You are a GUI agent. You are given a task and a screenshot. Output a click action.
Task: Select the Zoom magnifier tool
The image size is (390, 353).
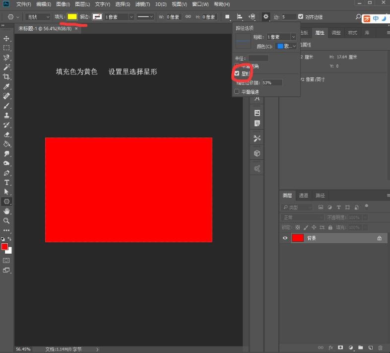click(x=6, y=220)
